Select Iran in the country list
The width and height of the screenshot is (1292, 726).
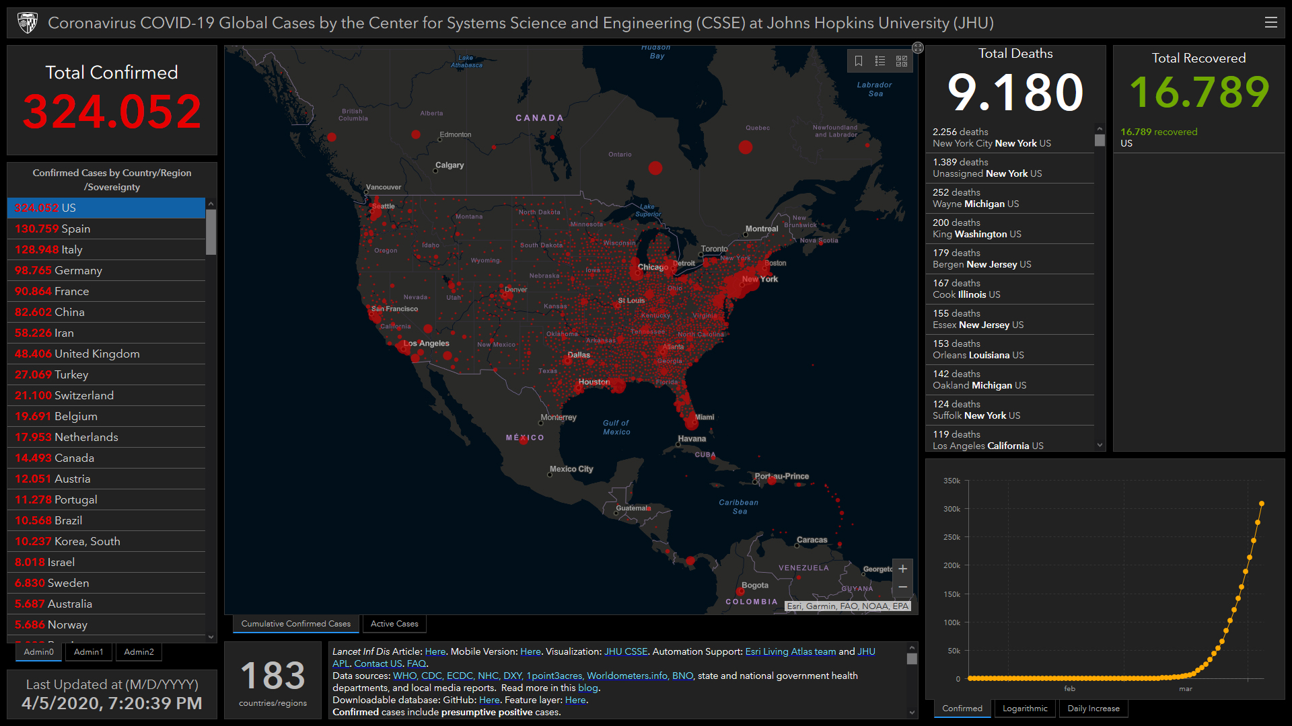click(106, 333)
